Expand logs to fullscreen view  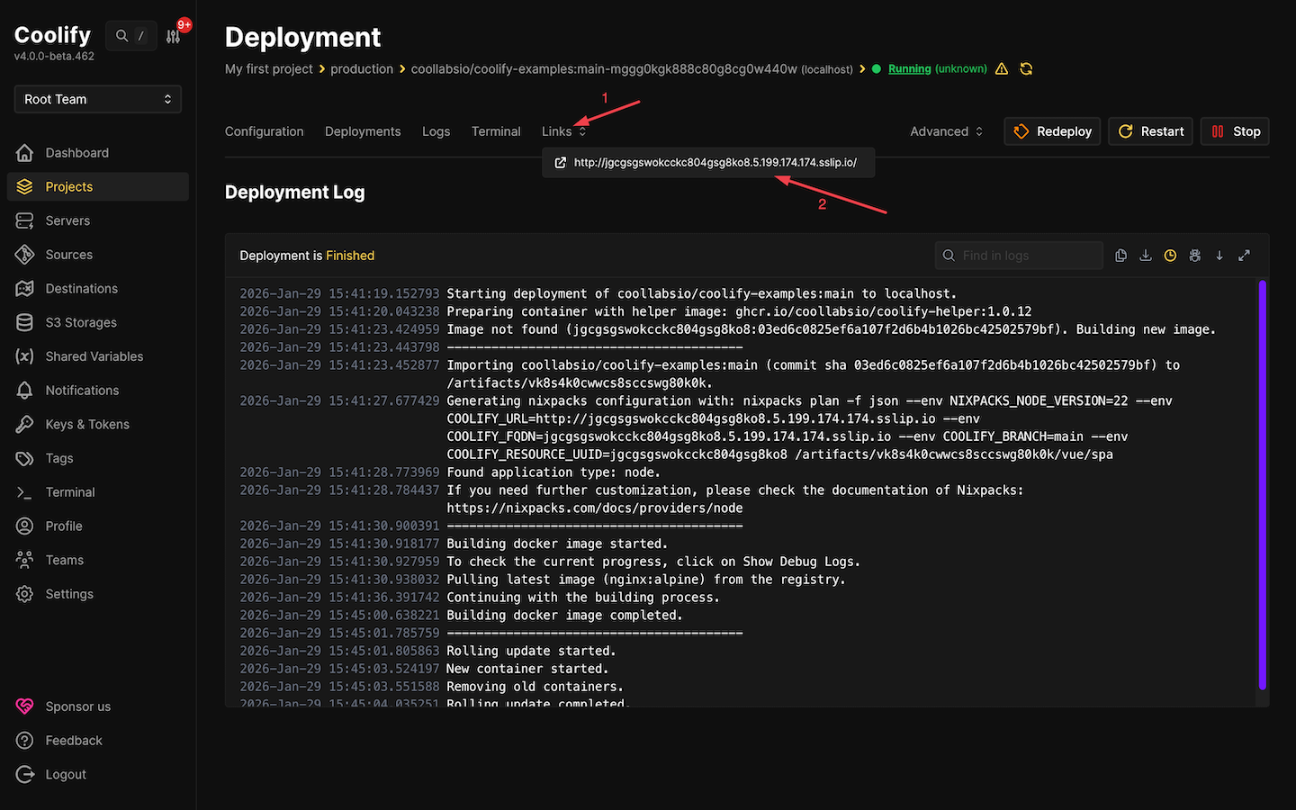1244,255
